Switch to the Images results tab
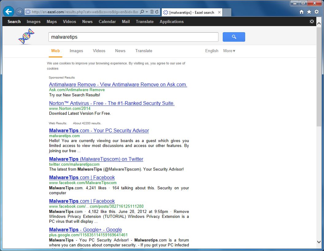The width and height of the screenshot is (324, 251). pyautogui.click(x=76, y=51)
